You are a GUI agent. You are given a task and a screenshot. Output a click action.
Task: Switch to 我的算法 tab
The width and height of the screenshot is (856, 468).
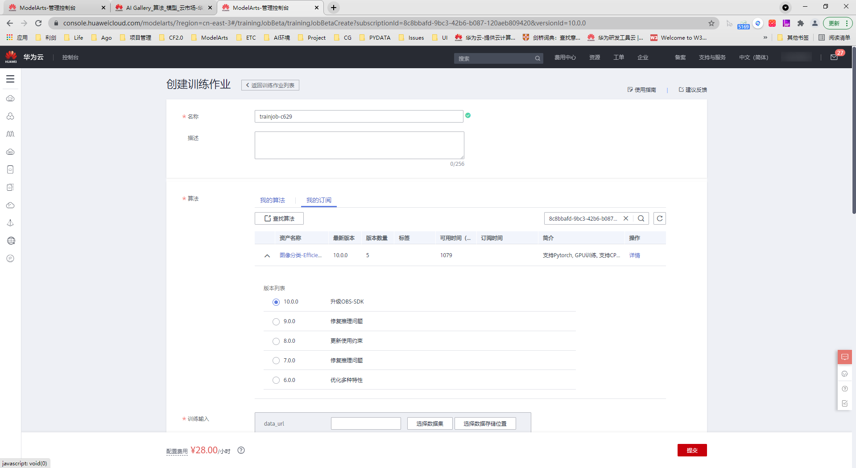273,201
